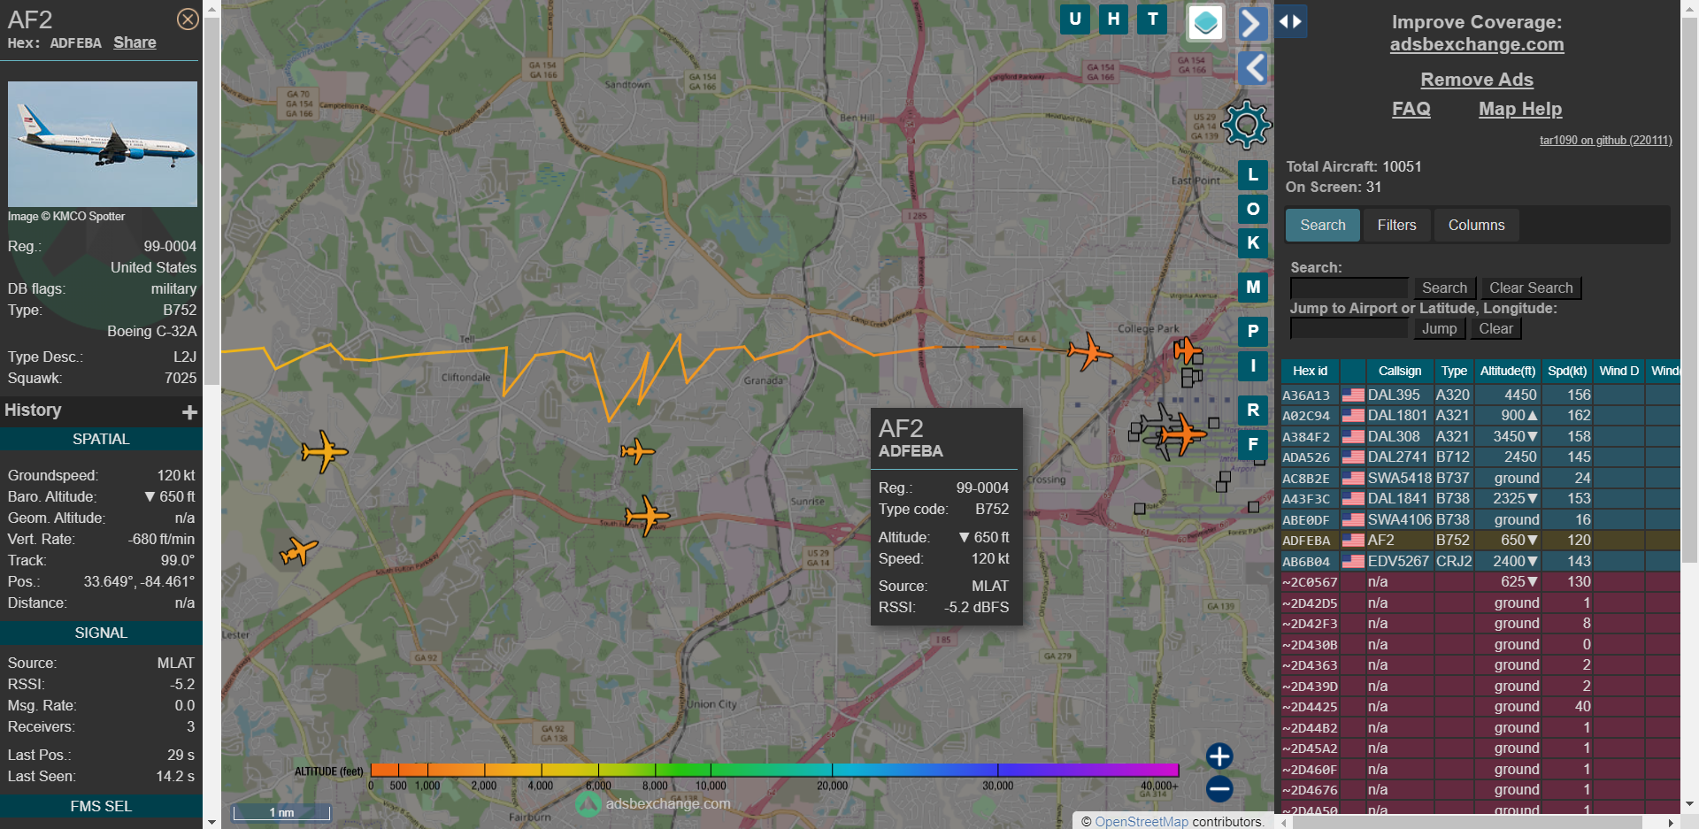Click the aircraft table horizontal scrollbar
Viewport: 1699px width, 829px height.
click(1469, 822)
